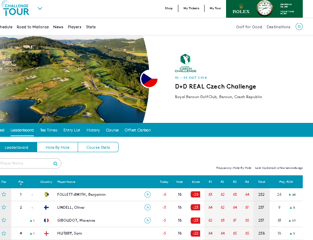
Task: Open the Players menu item
Action: pyautogui.click(x=74, y=27)
